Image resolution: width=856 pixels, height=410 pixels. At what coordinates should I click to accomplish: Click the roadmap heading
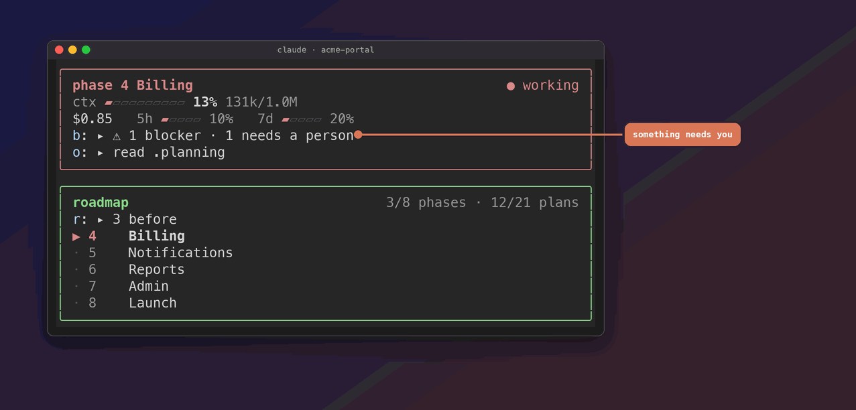point(101,202)
